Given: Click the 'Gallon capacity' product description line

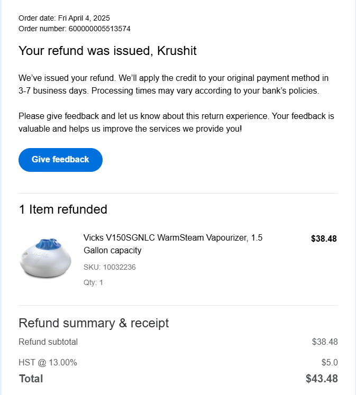Looking at the screenshot, I should click(113, 250).
